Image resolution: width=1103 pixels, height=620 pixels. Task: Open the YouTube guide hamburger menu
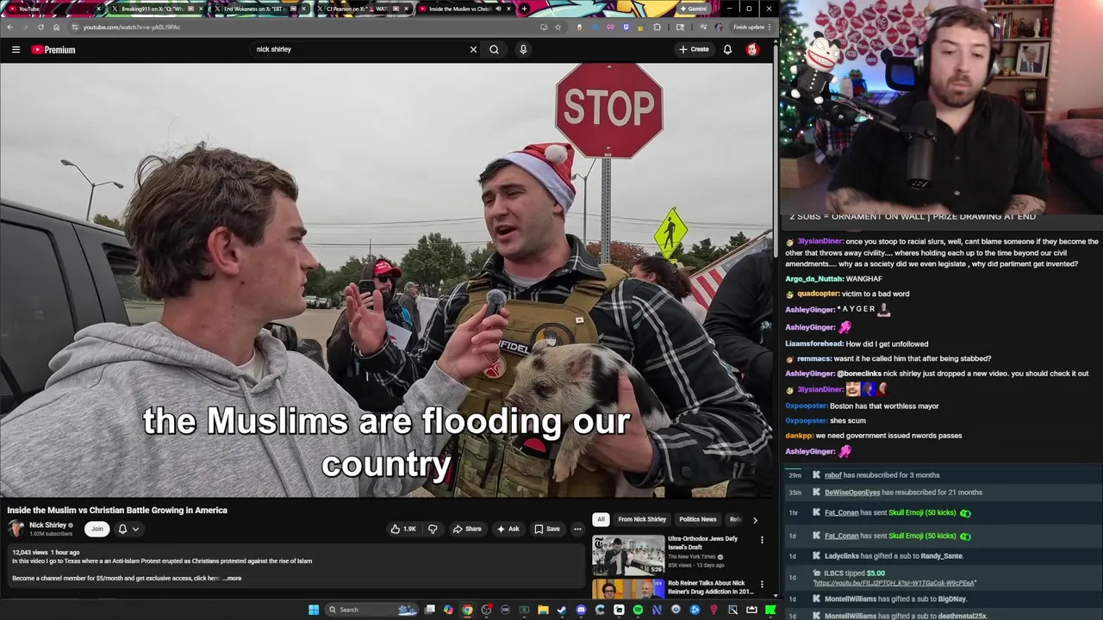pos(16,50)
